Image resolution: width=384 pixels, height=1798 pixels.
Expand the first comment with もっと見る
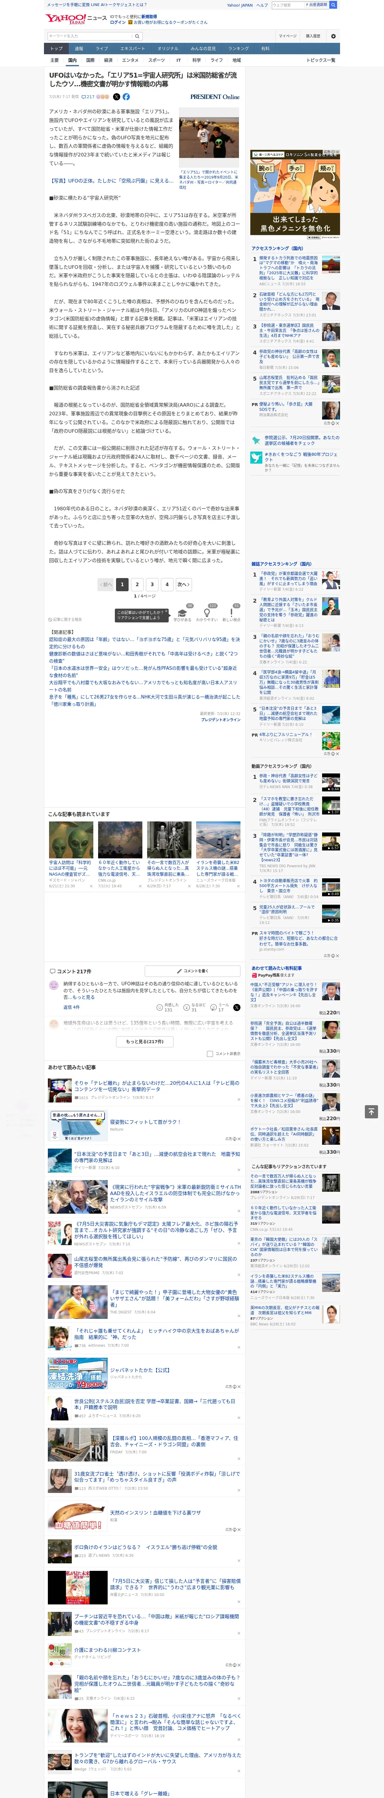[x=84, y=997]
